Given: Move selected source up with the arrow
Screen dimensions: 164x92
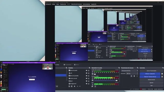Looking at the screenshot, I should coord(77,86).
